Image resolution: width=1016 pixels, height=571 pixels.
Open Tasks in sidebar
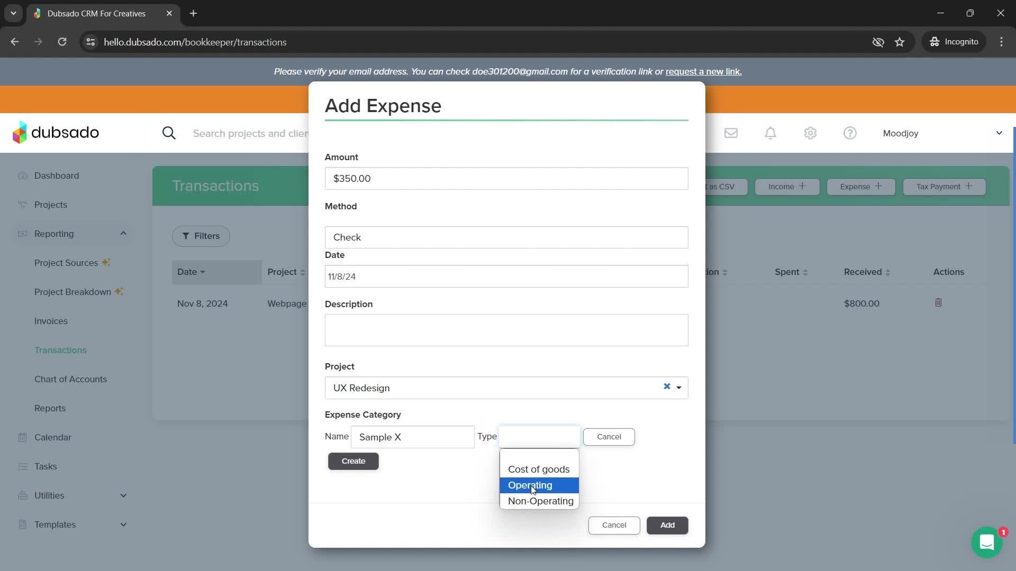46,466
